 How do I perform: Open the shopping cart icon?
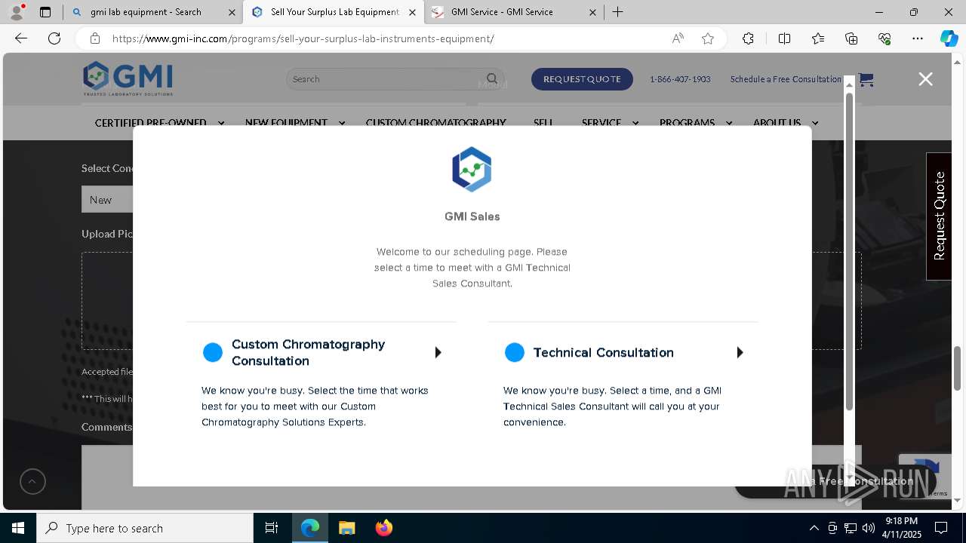pos(866,79)
